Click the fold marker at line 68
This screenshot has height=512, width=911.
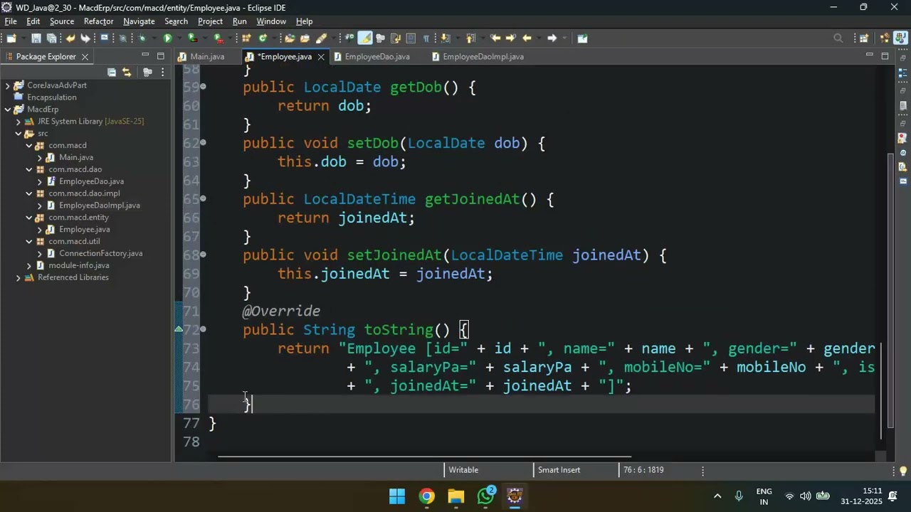(204, 255)
